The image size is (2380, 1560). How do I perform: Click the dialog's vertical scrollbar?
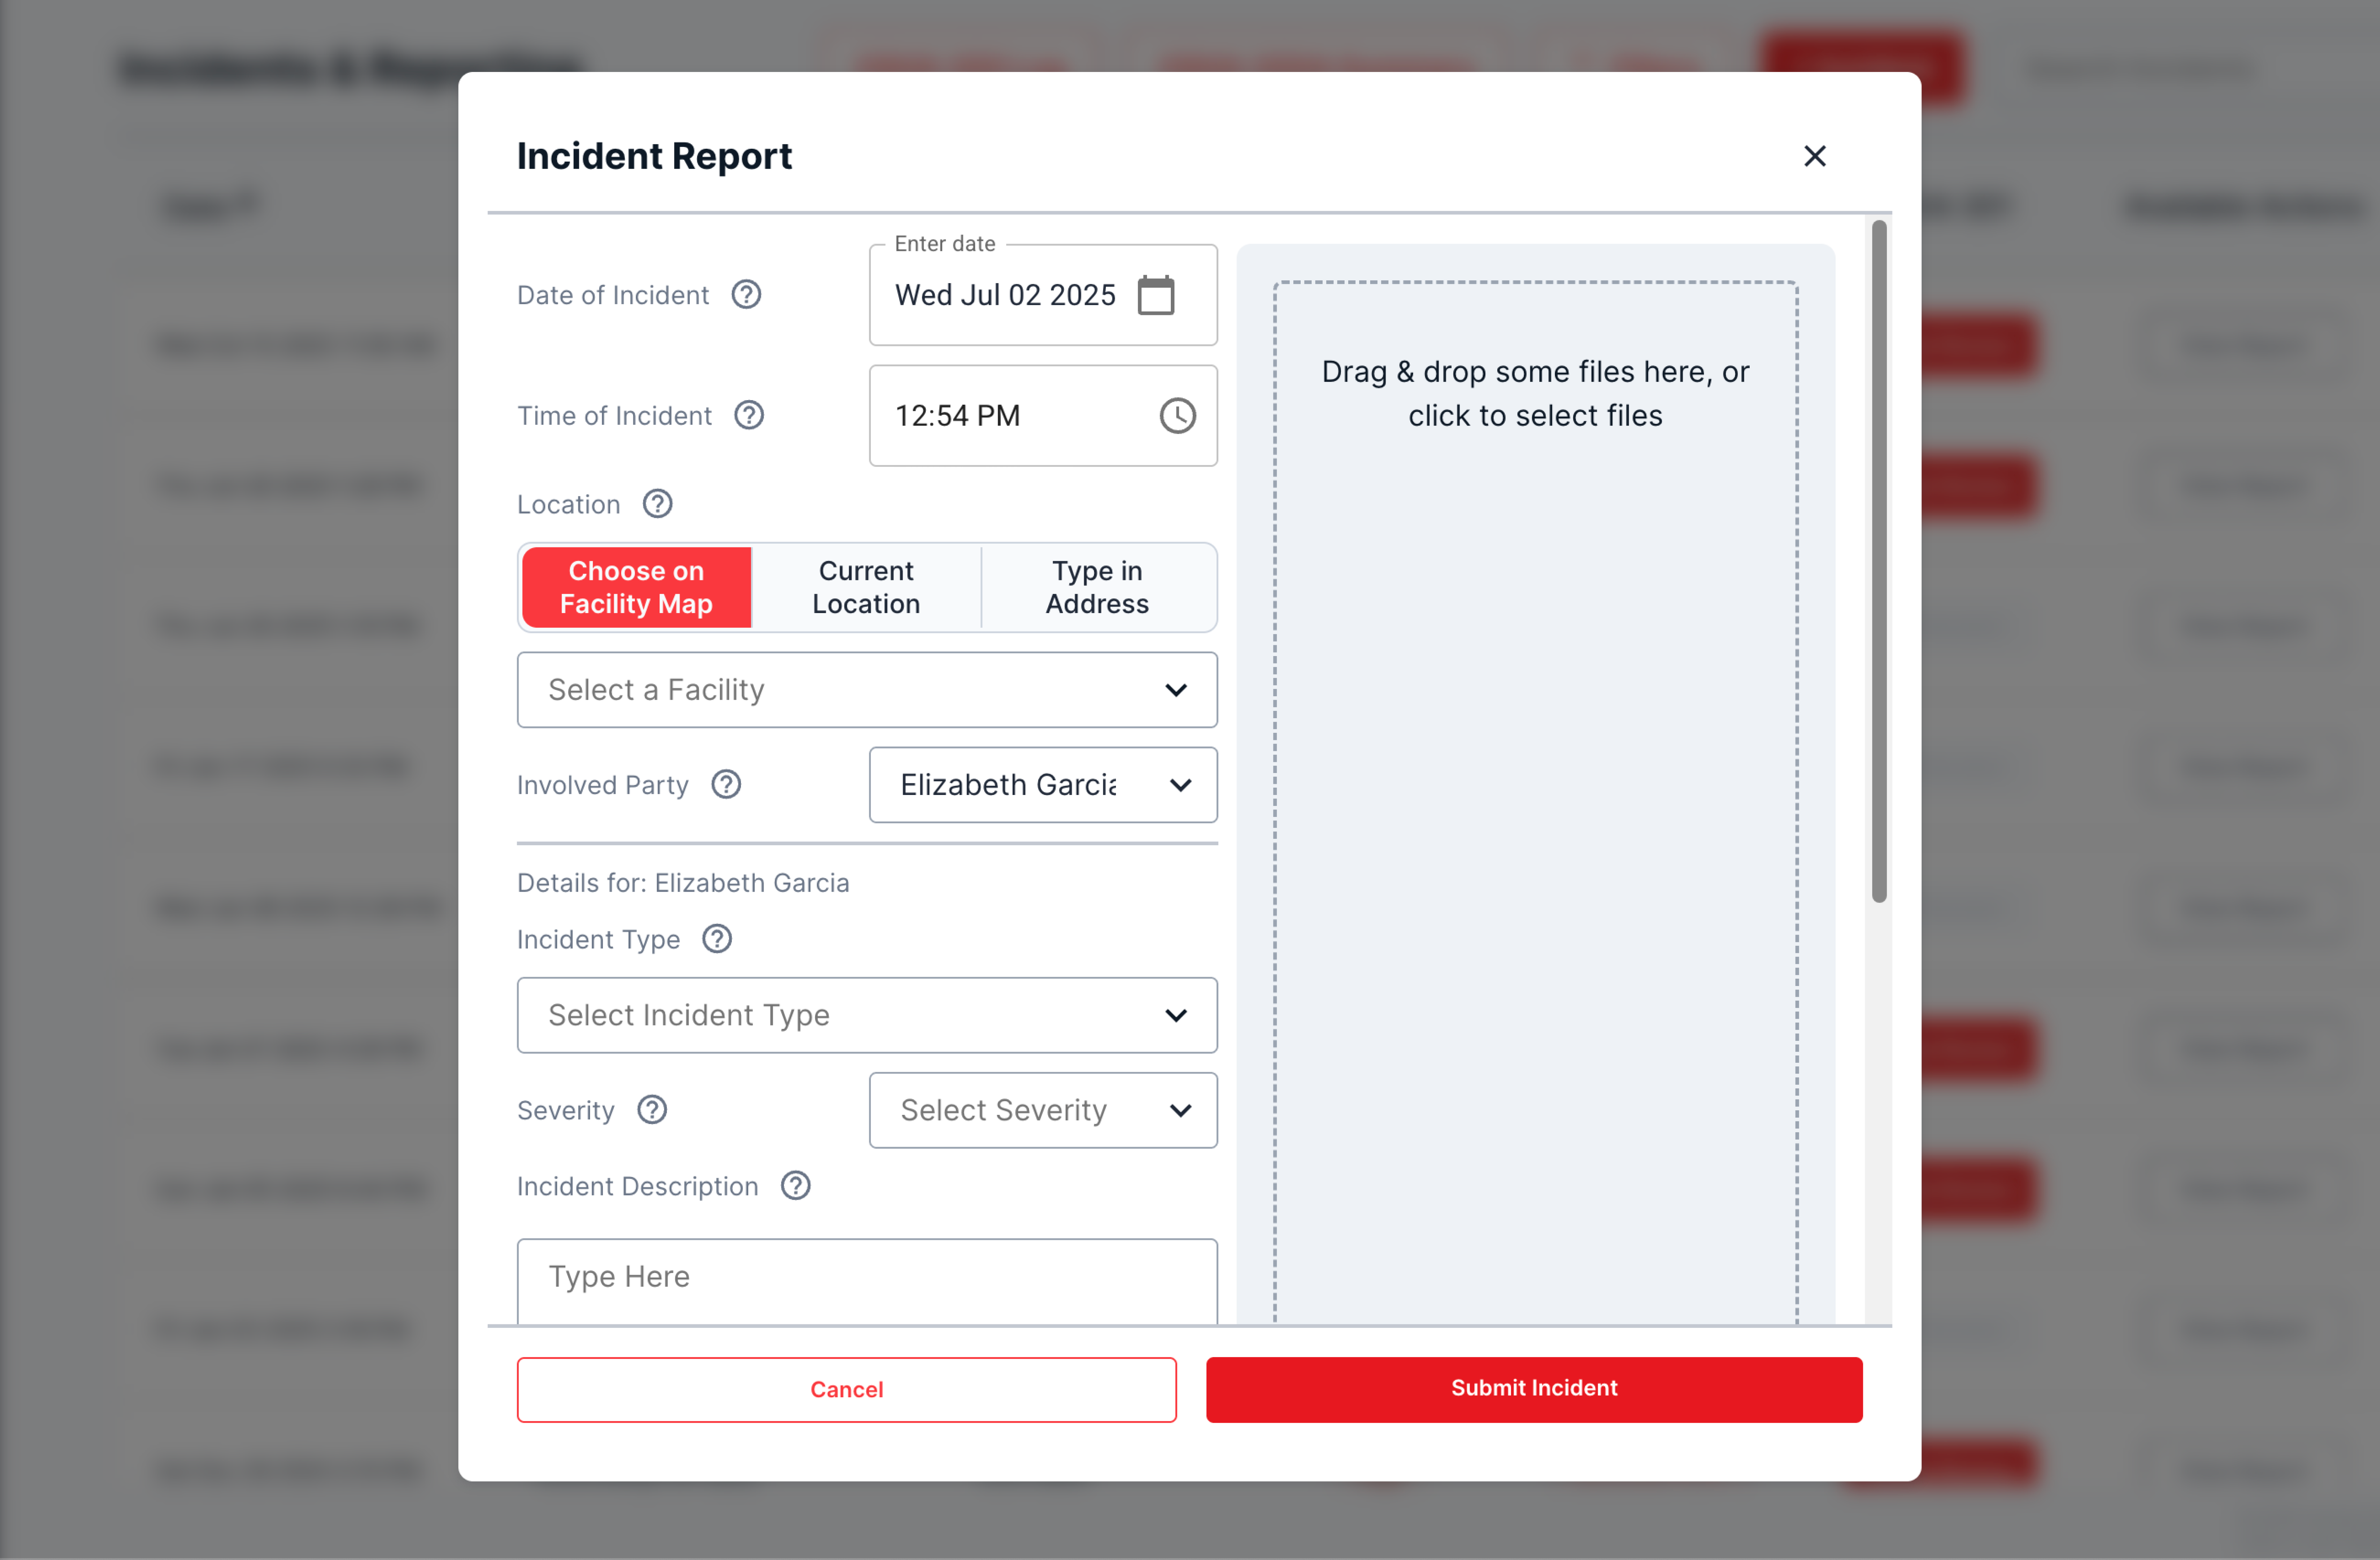(x=1879, y=560)
